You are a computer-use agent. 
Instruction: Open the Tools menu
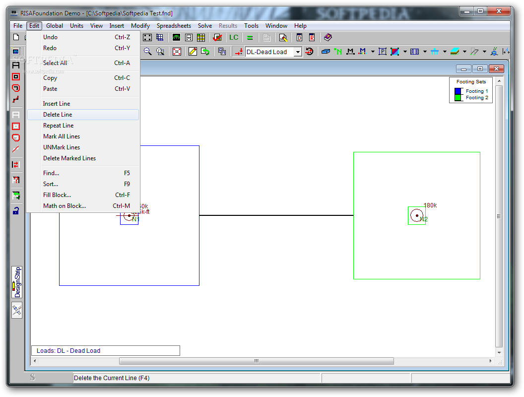pos(251,26)
